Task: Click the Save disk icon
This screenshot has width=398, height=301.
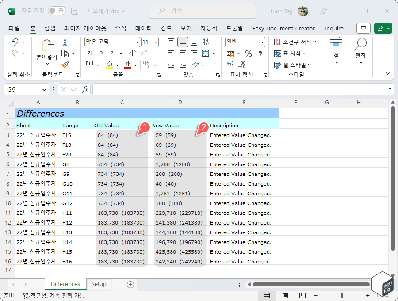Action: tap(75, 11)
